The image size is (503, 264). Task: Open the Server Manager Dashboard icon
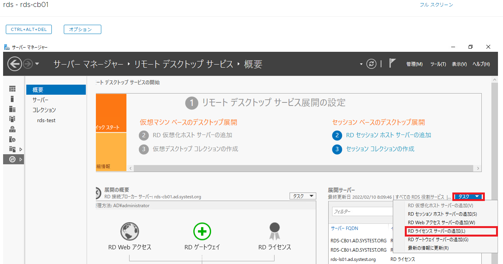click(12, 89)
